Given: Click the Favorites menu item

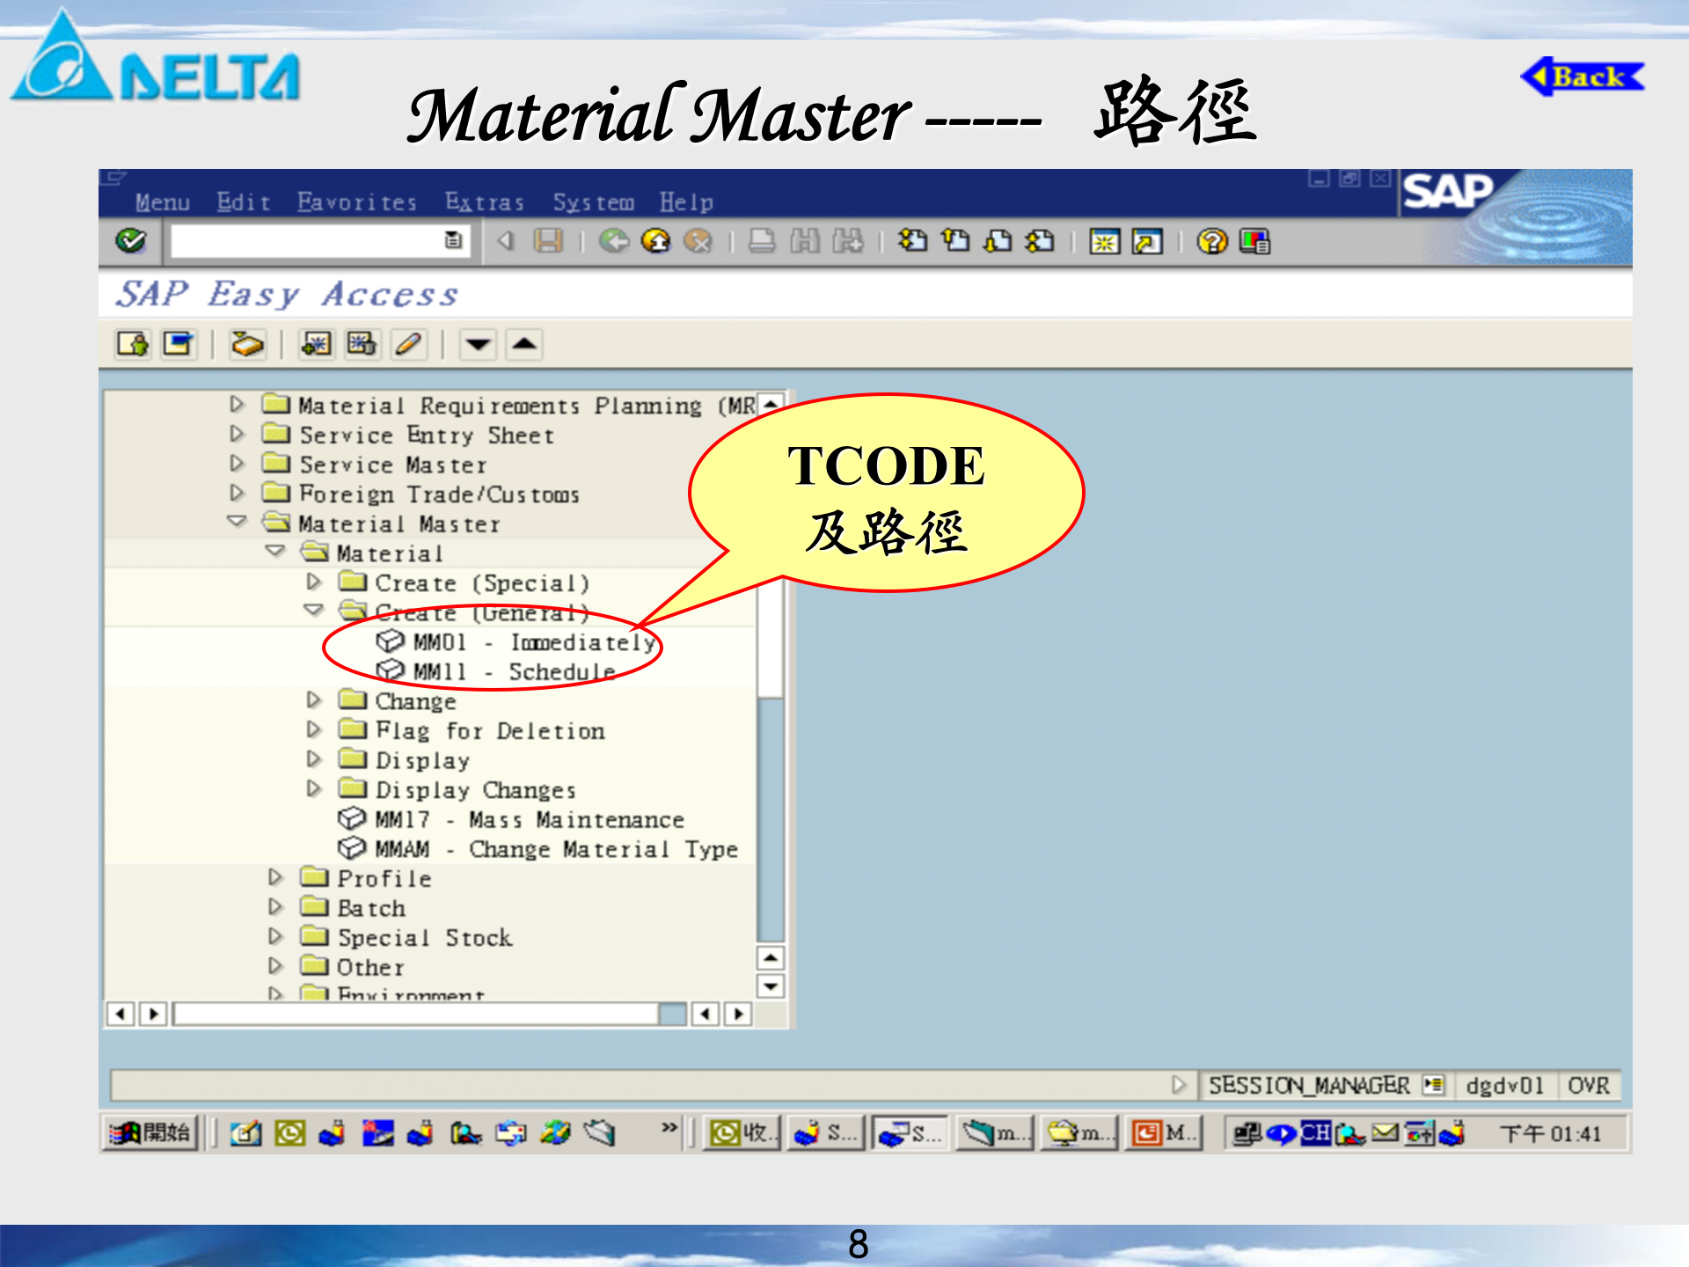Looking at the screenshot, I should [x=355, y=202].
